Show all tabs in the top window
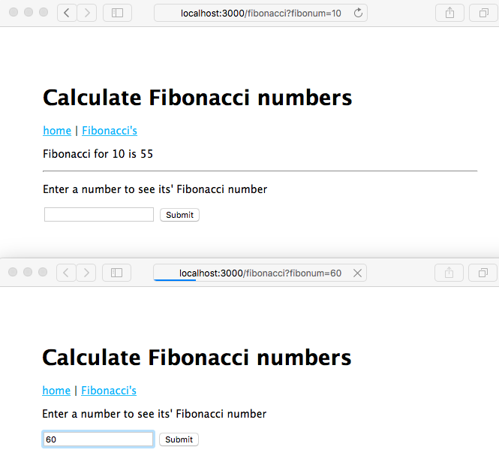Image resolution: width=499 pixels, height=471 pixels. pos(483,13)
